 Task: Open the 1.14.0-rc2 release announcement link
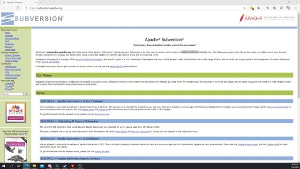(x=277, y=107)
